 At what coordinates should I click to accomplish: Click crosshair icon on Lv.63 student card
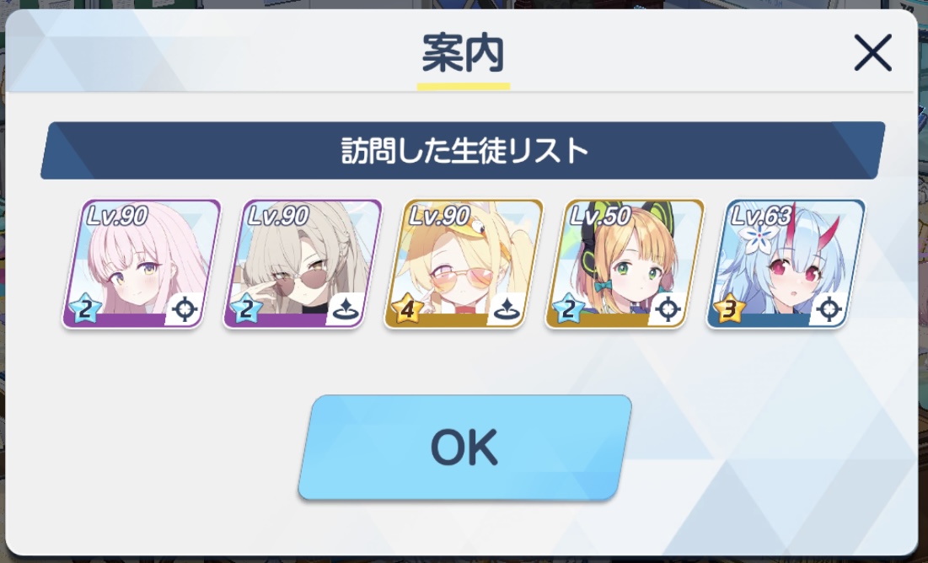(829, 309)
